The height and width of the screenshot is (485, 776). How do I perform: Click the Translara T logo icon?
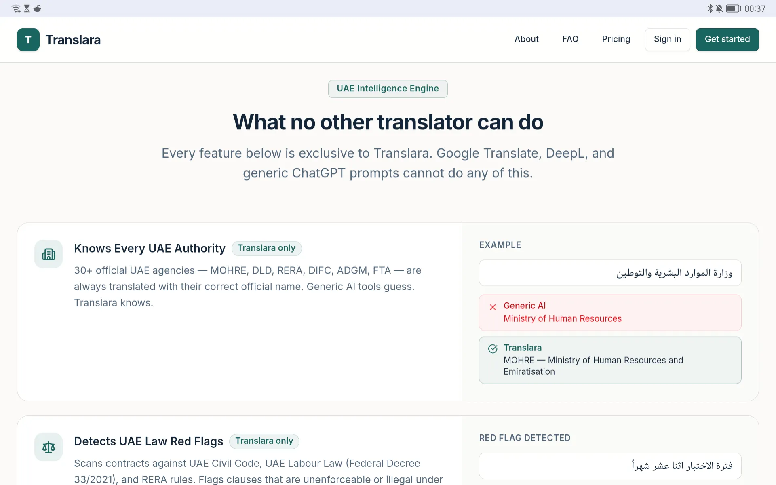pyautogui.click(x=28, y=40)
